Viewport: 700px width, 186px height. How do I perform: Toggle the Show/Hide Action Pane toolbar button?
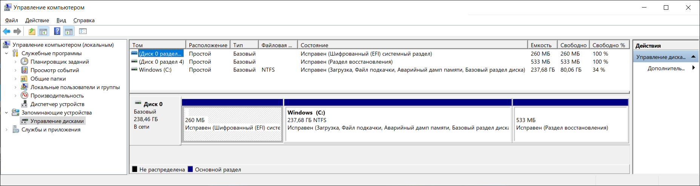tap(69, 31)
